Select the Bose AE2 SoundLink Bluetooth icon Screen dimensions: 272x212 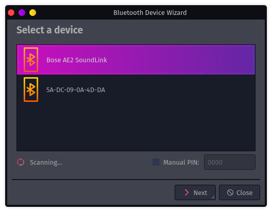(x=31, y=60)
